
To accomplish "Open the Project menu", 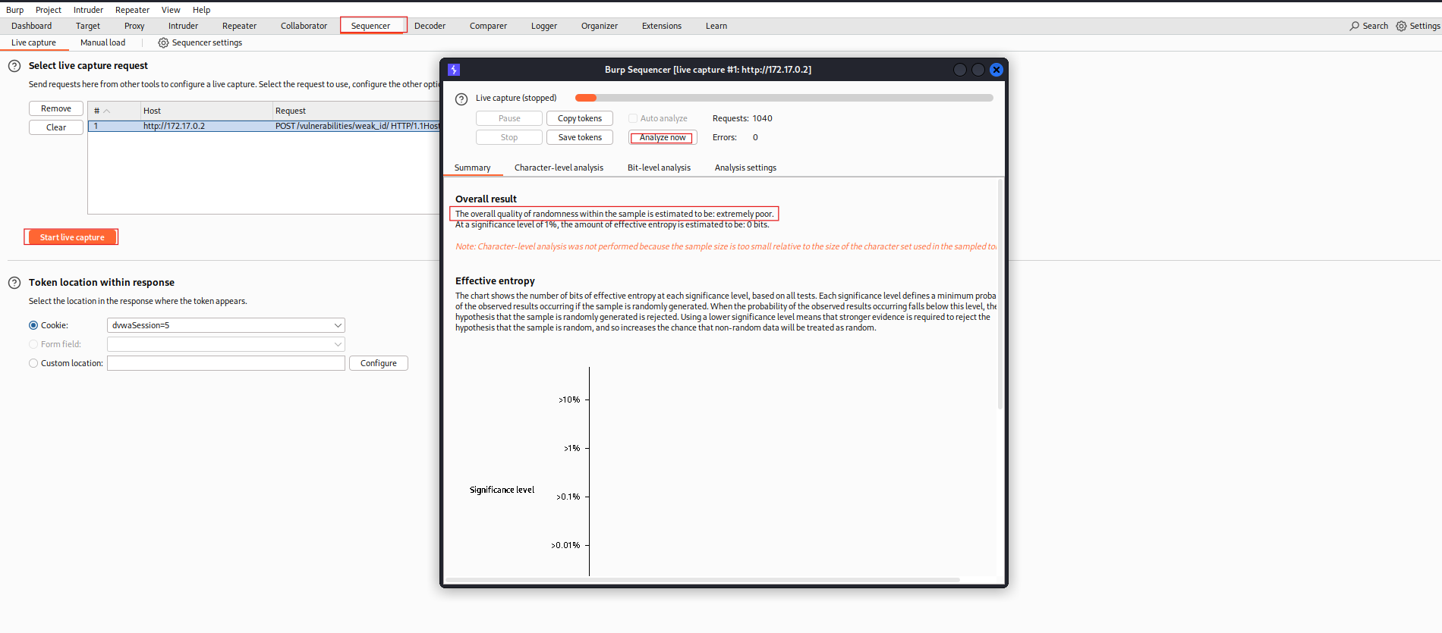I will click(49, 10).
